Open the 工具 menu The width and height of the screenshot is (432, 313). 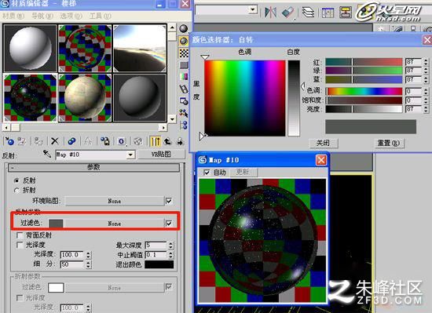pos(100,16)
